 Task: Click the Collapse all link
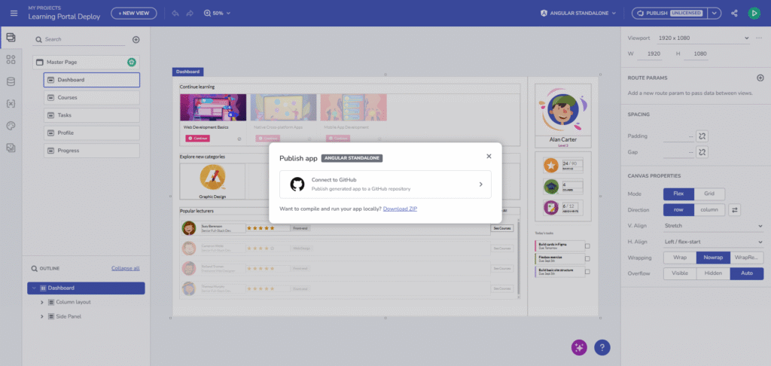126,269
